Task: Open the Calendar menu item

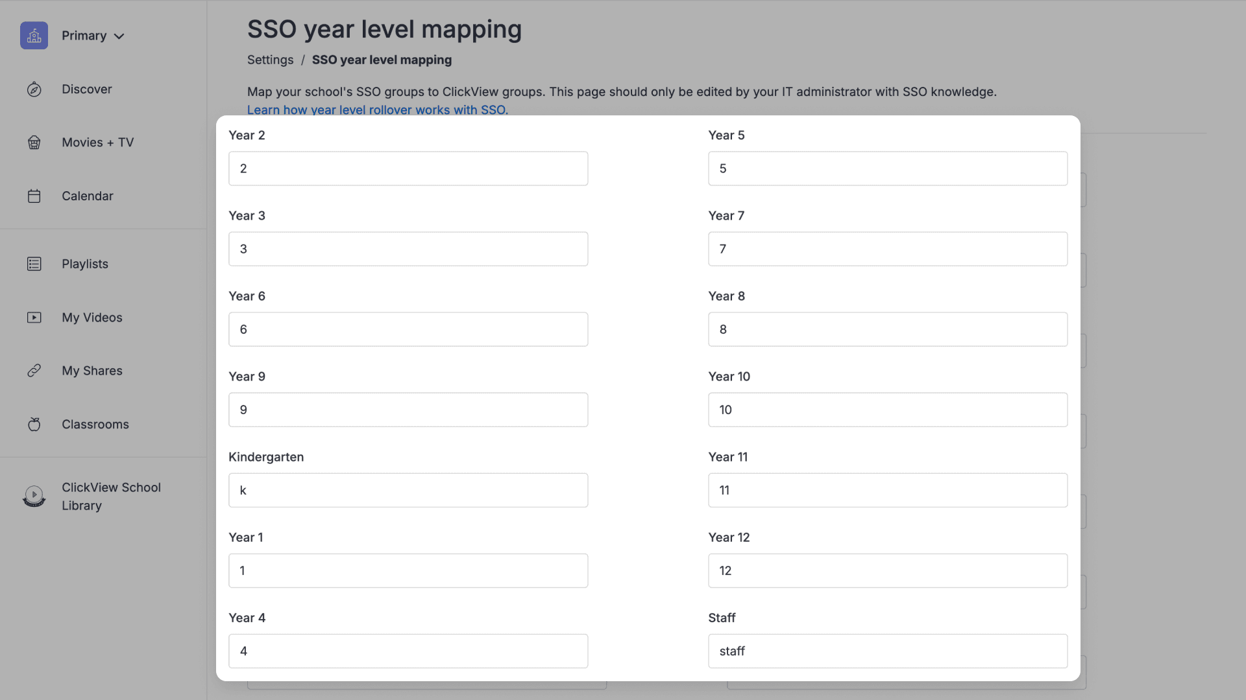Action: tap(88, 196)
